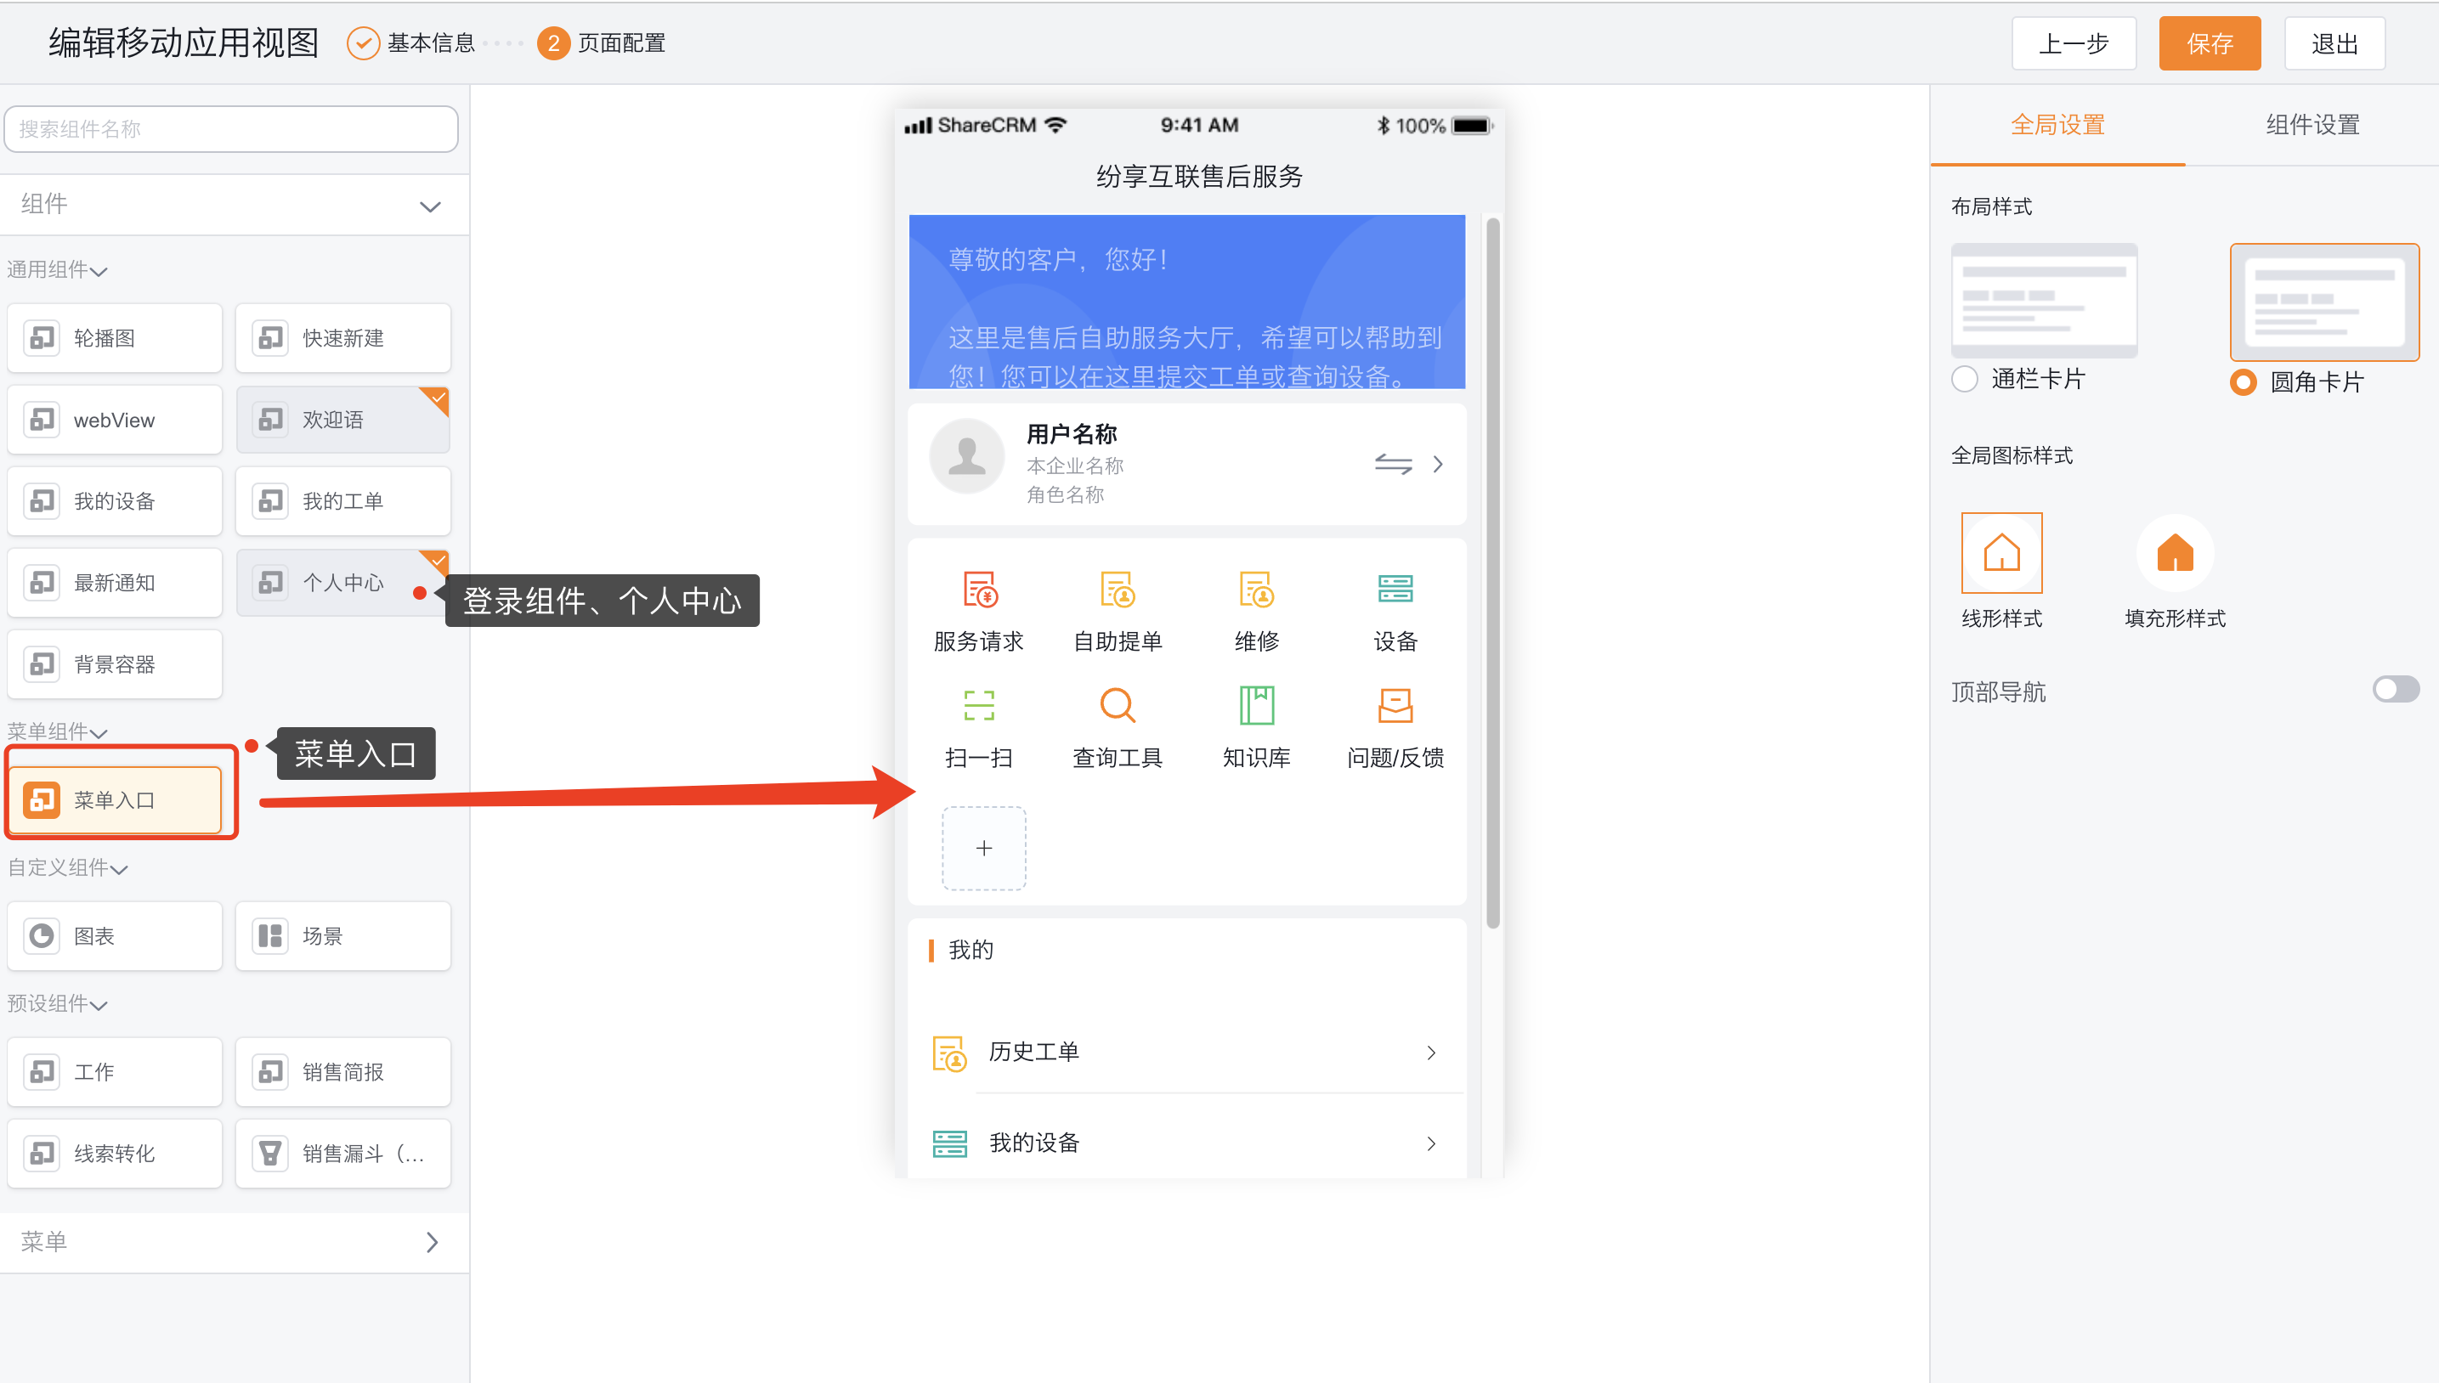
Task: Click the blue welcome banner in preview
Action: click(1186, 302)
